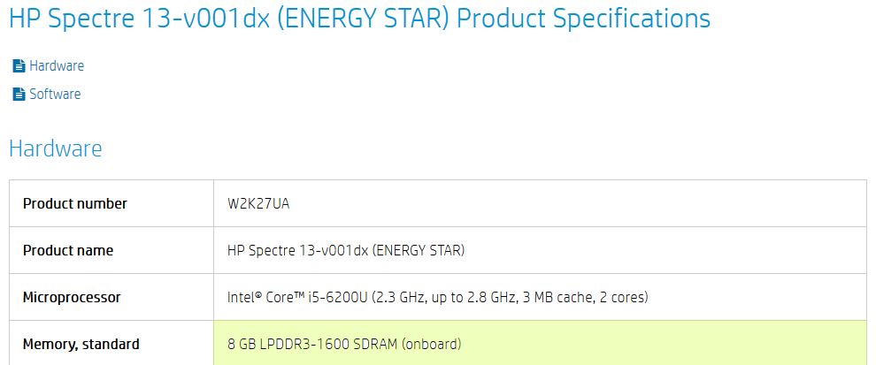
Task: Click the W2K27UA product number value
Action: [258, 203]
